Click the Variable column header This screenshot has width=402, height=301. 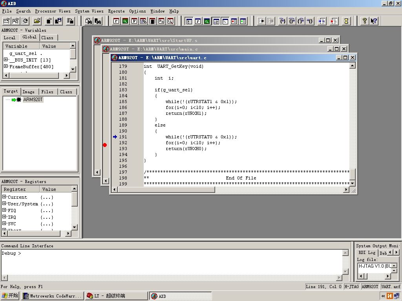pyautogui.click(x=21, y=46)
